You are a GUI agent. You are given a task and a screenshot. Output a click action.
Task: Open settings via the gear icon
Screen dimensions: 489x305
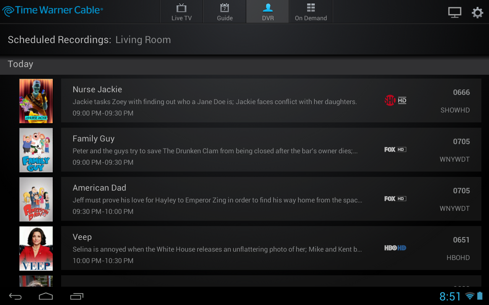tap(477, 13)
